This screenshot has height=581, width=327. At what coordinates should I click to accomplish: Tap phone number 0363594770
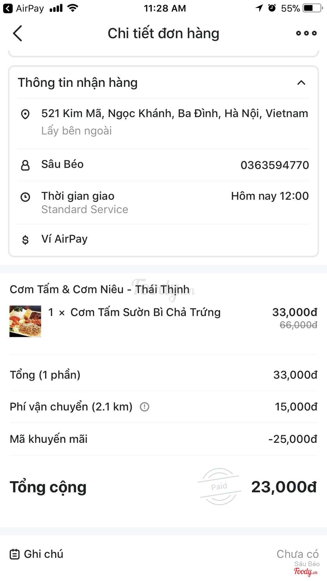coord(275,165)
